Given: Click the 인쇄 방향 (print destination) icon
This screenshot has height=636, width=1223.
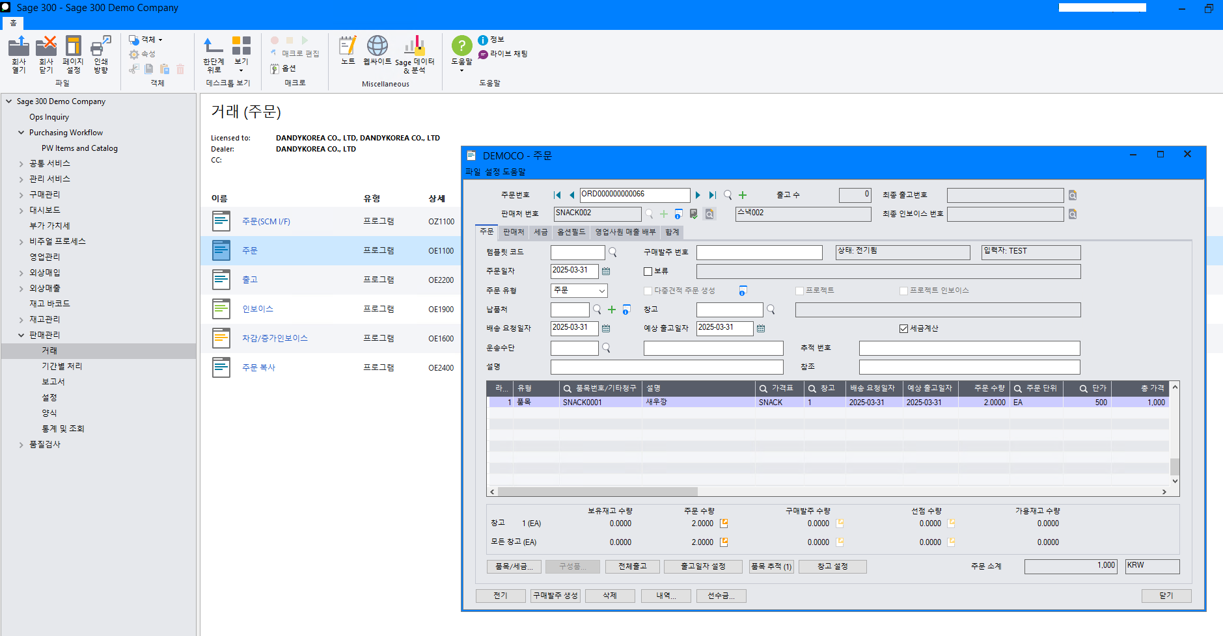Looking at the screenshot, I should (101, 54).
